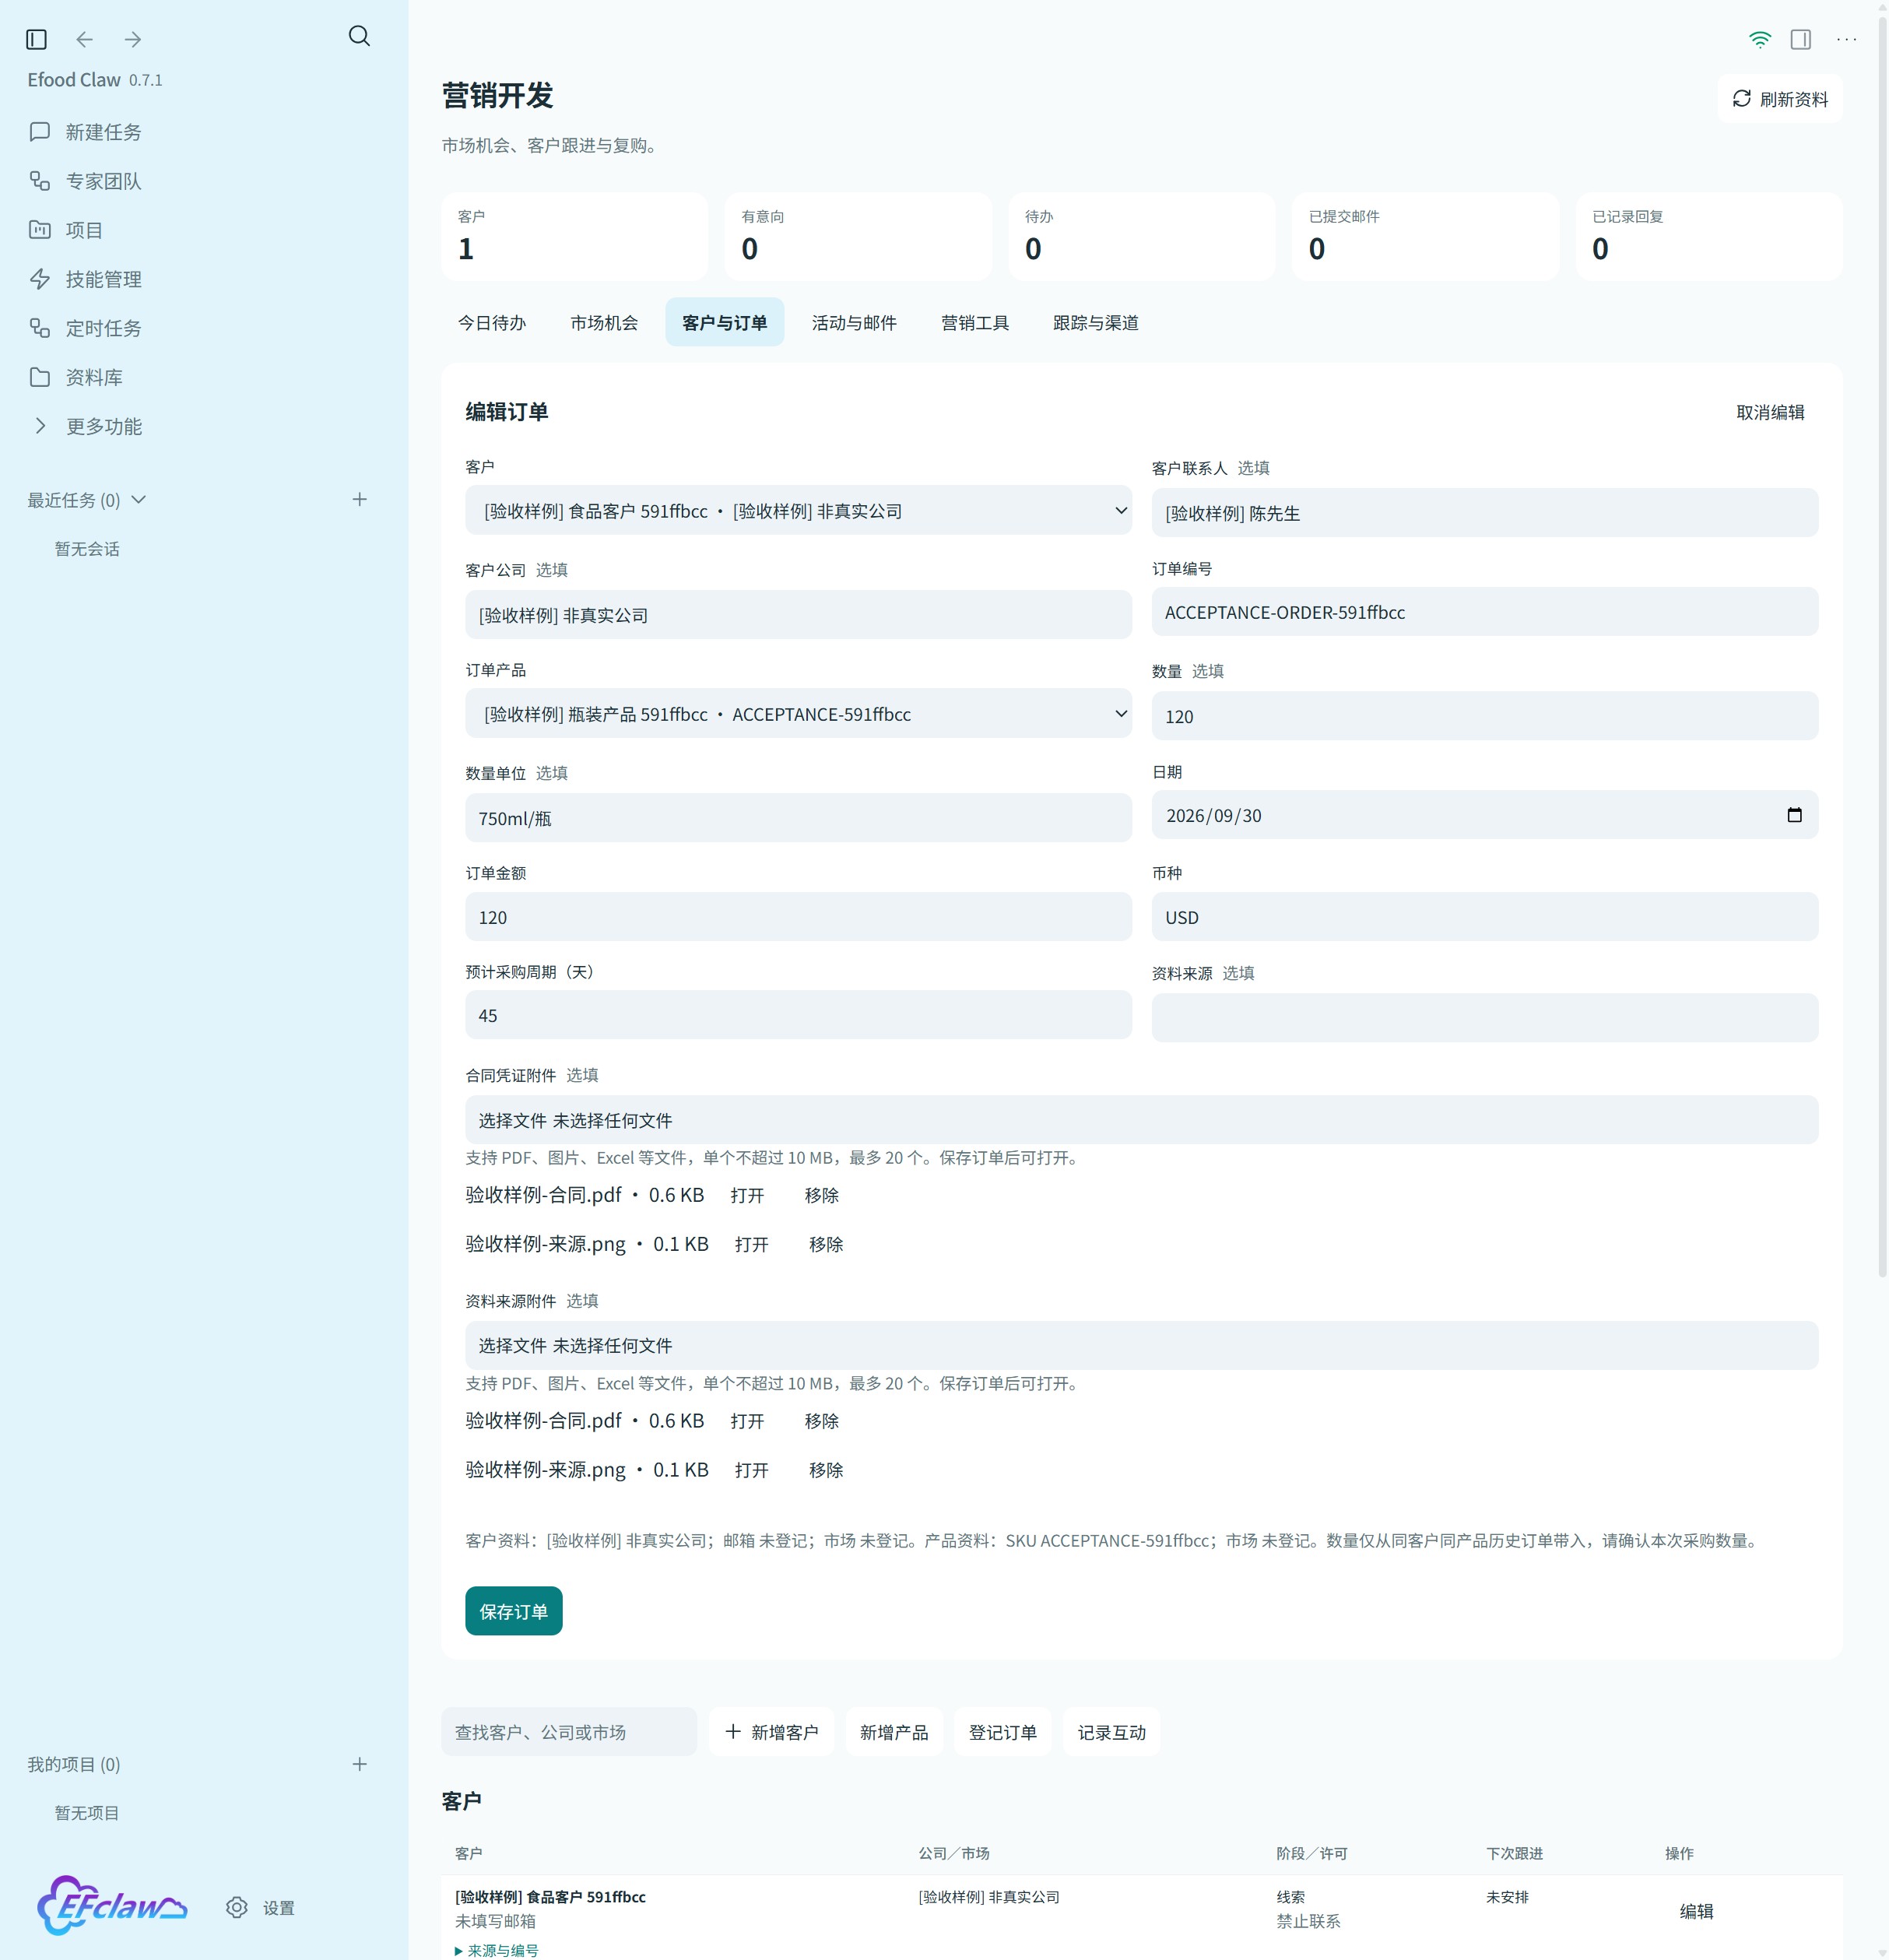Expand 来源与编号 in the customer row
Screen dimensions: 1889x1960
(497, 1950)
